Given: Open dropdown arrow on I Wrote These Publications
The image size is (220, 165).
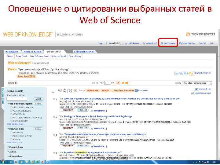Looking at the screenshot, I should click(x=136, y=90).
